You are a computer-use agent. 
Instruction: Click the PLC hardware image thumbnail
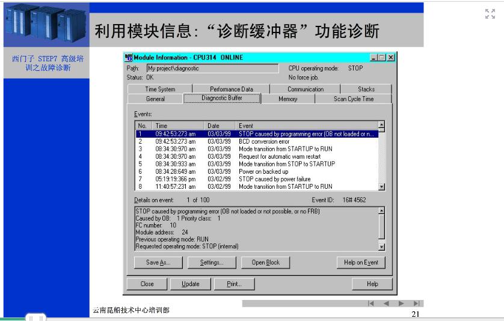coord(46,25)
